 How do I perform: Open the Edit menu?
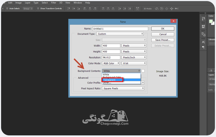click(x=10, y=3)
